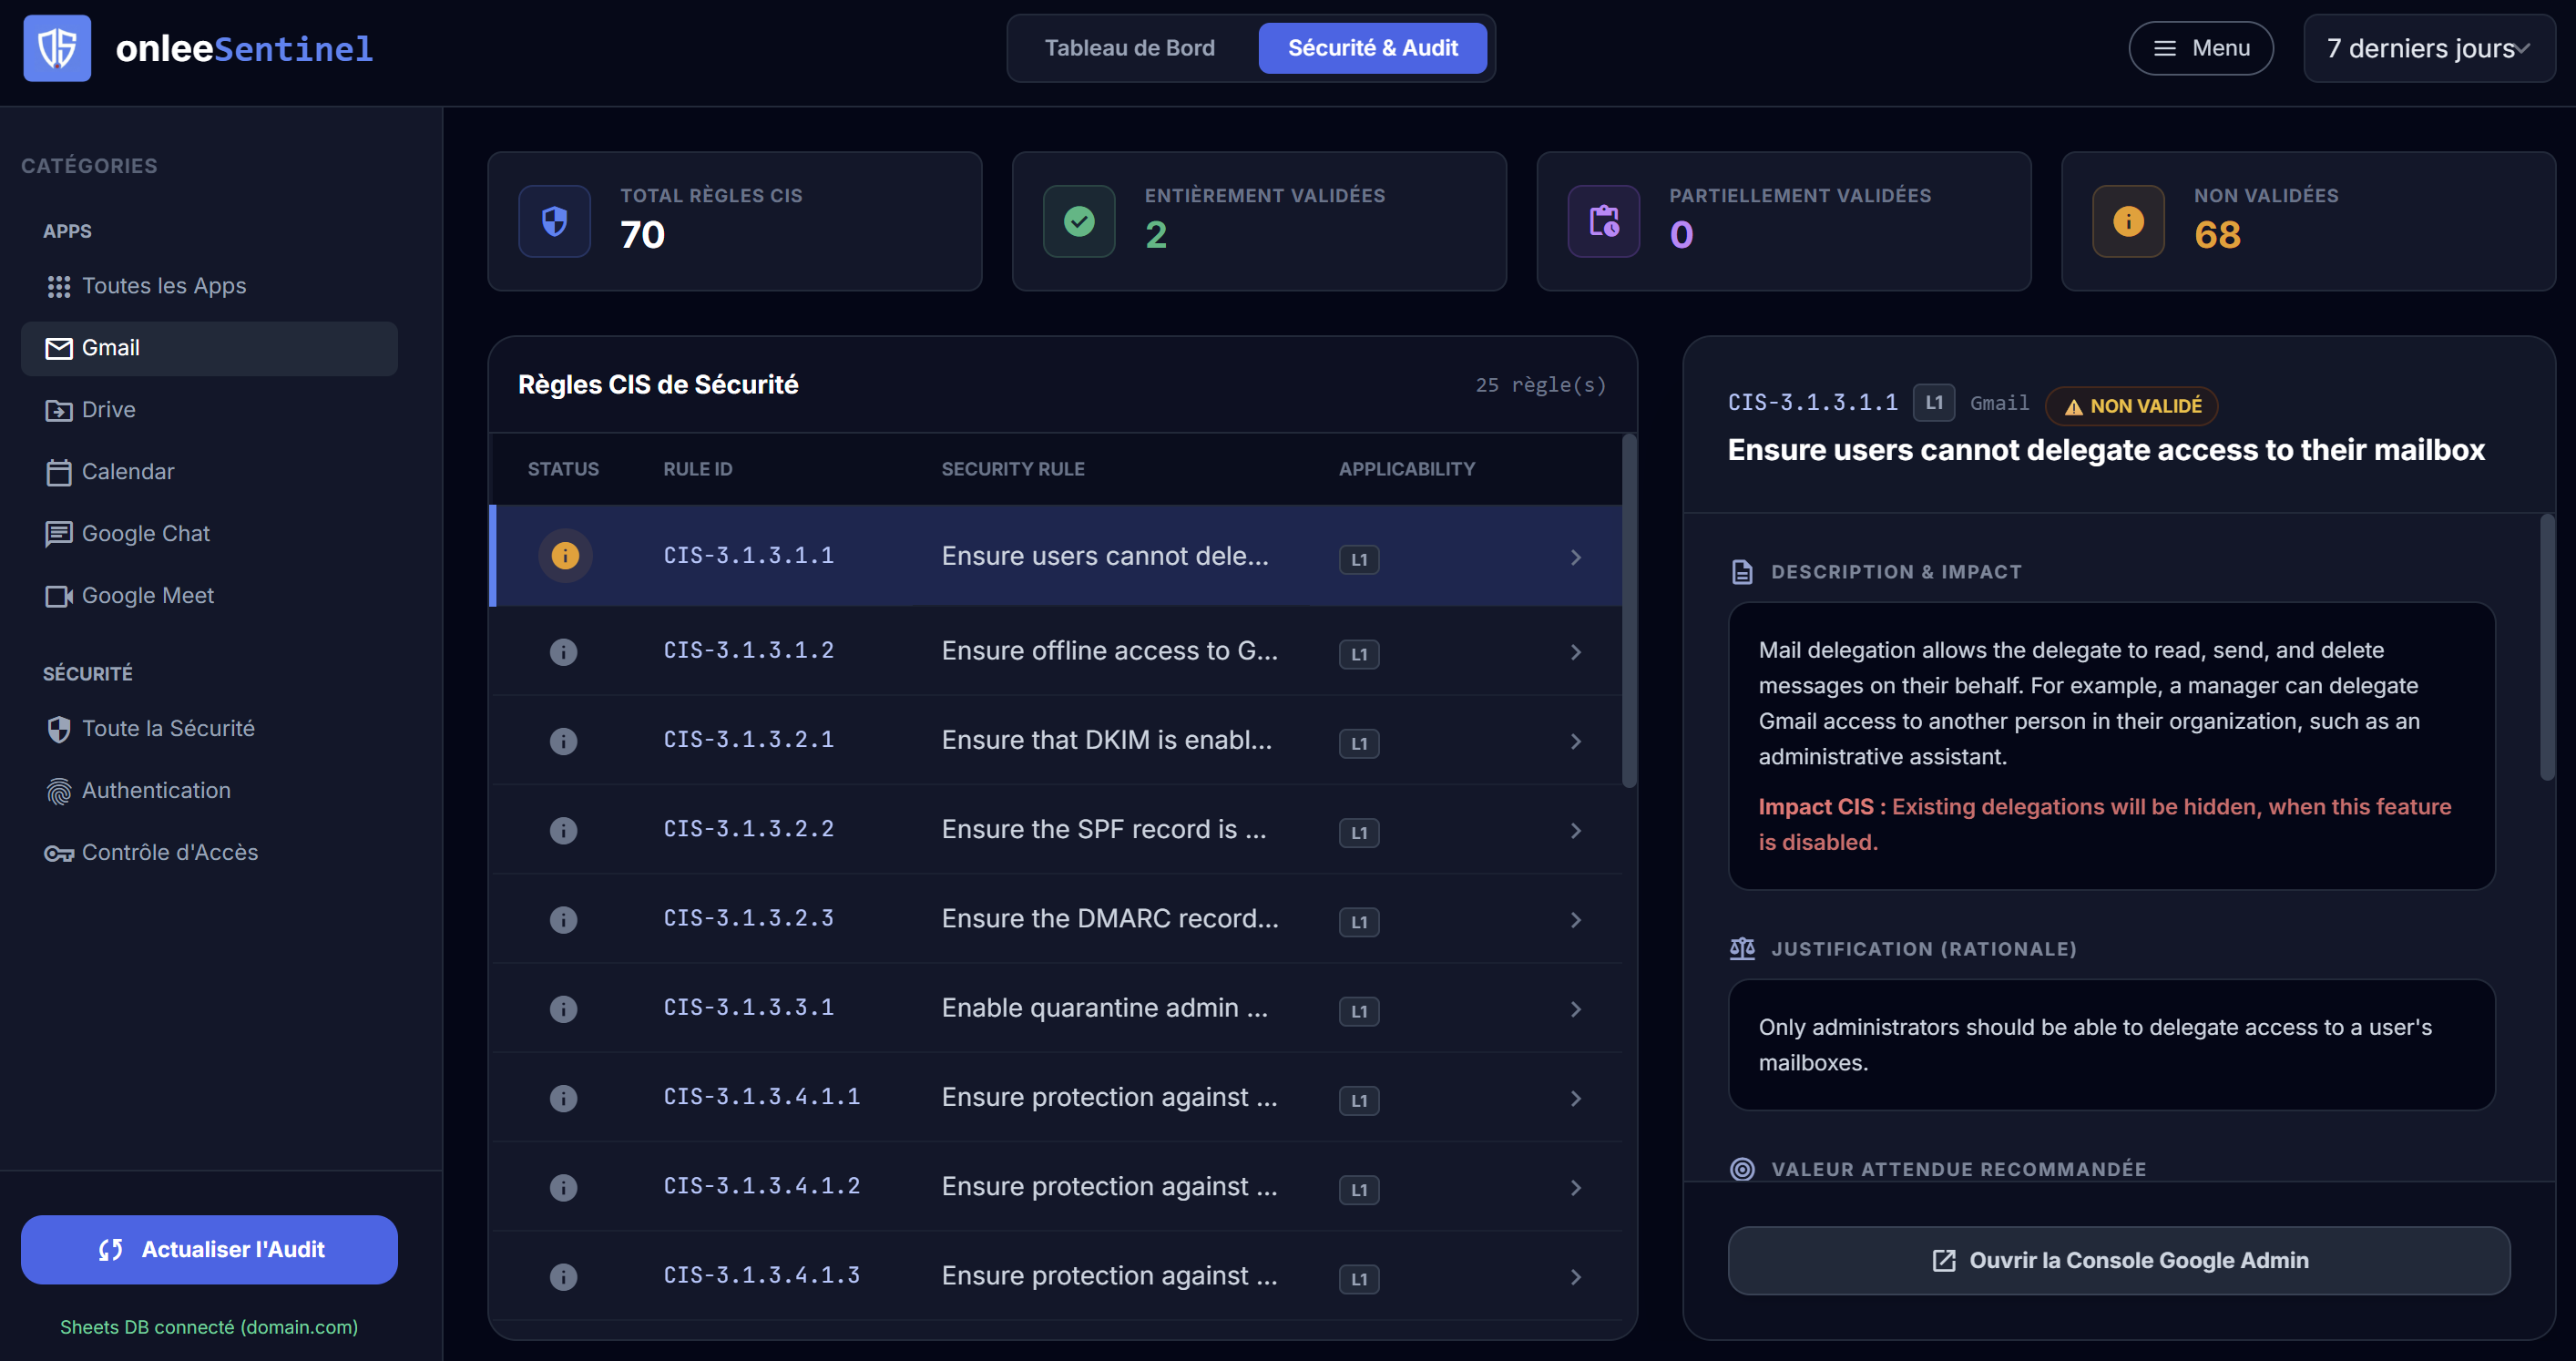
Task: Expand rule CIS-3.1.3.2.1 with its chevron
Action: click(1575, 741)
